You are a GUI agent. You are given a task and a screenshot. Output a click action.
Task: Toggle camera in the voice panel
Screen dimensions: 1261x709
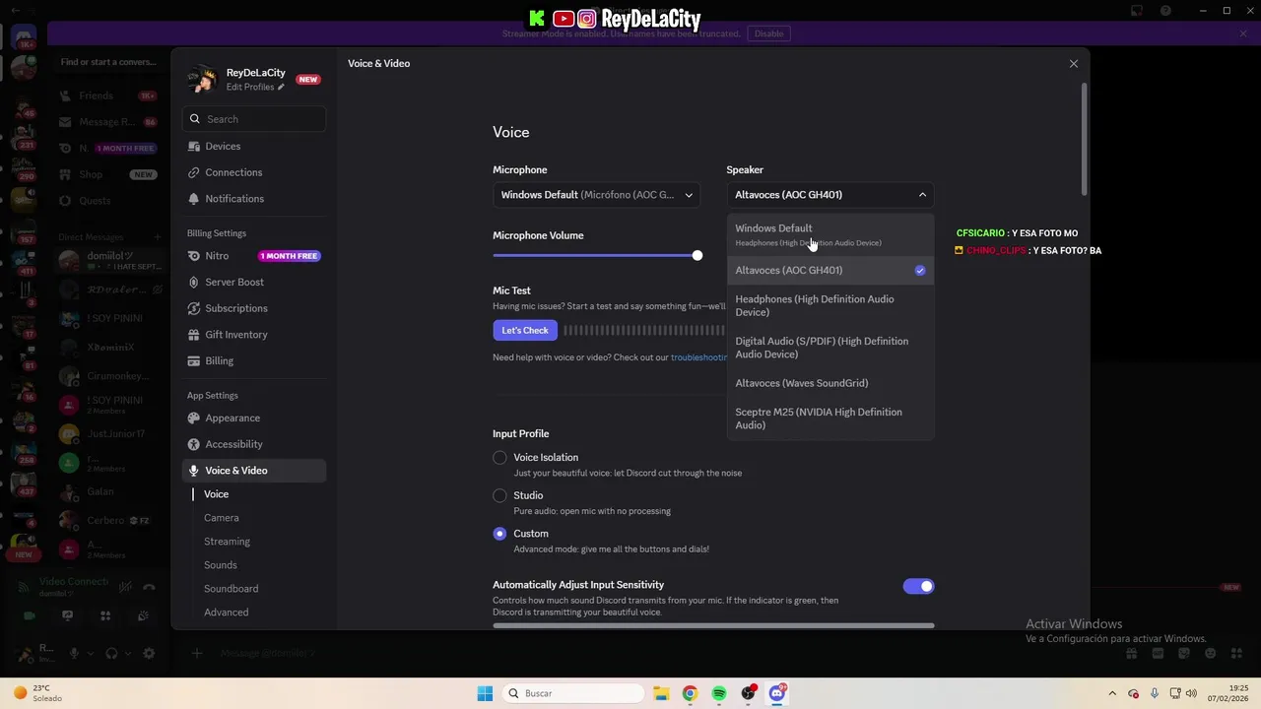click(29, 616)
